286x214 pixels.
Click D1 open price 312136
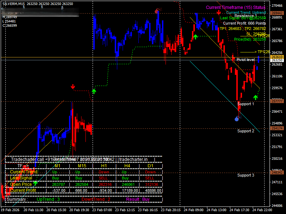152,184
